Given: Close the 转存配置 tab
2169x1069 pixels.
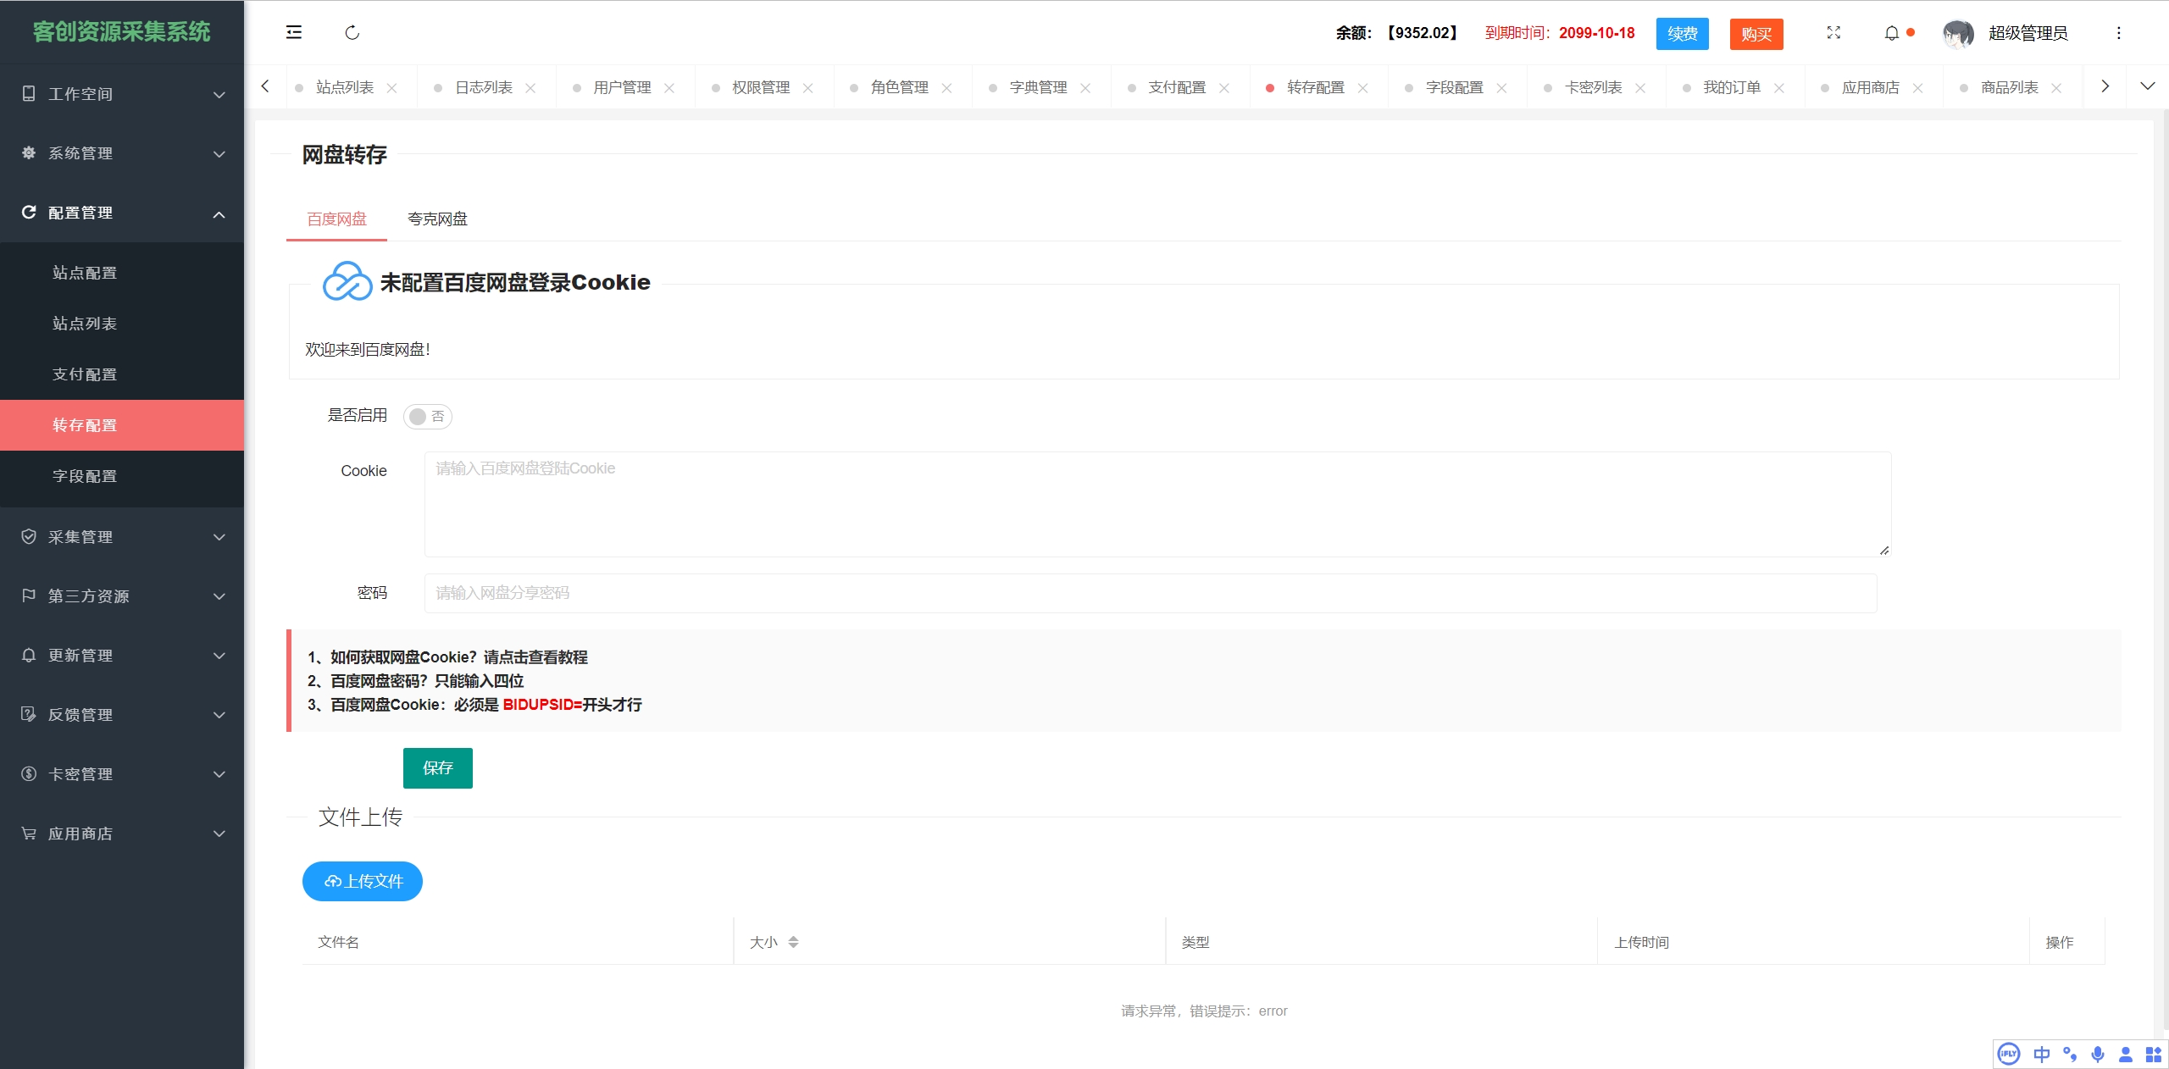Looking at the screenshot, I should tap(1362, 88).
